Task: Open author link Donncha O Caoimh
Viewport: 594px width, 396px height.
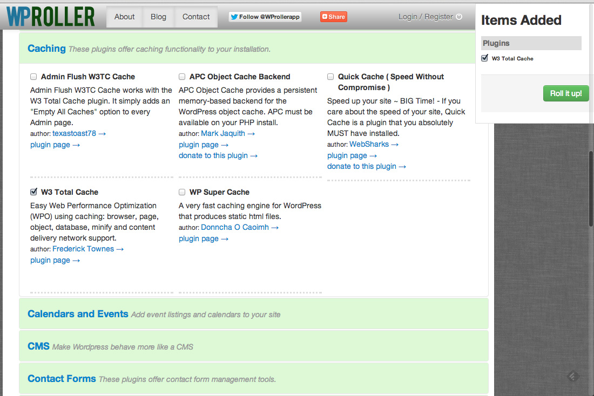Action: (239, 227)
